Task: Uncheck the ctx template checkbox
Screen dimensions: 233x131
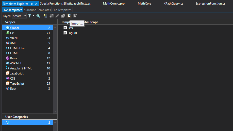Action: tap(65, 28)
